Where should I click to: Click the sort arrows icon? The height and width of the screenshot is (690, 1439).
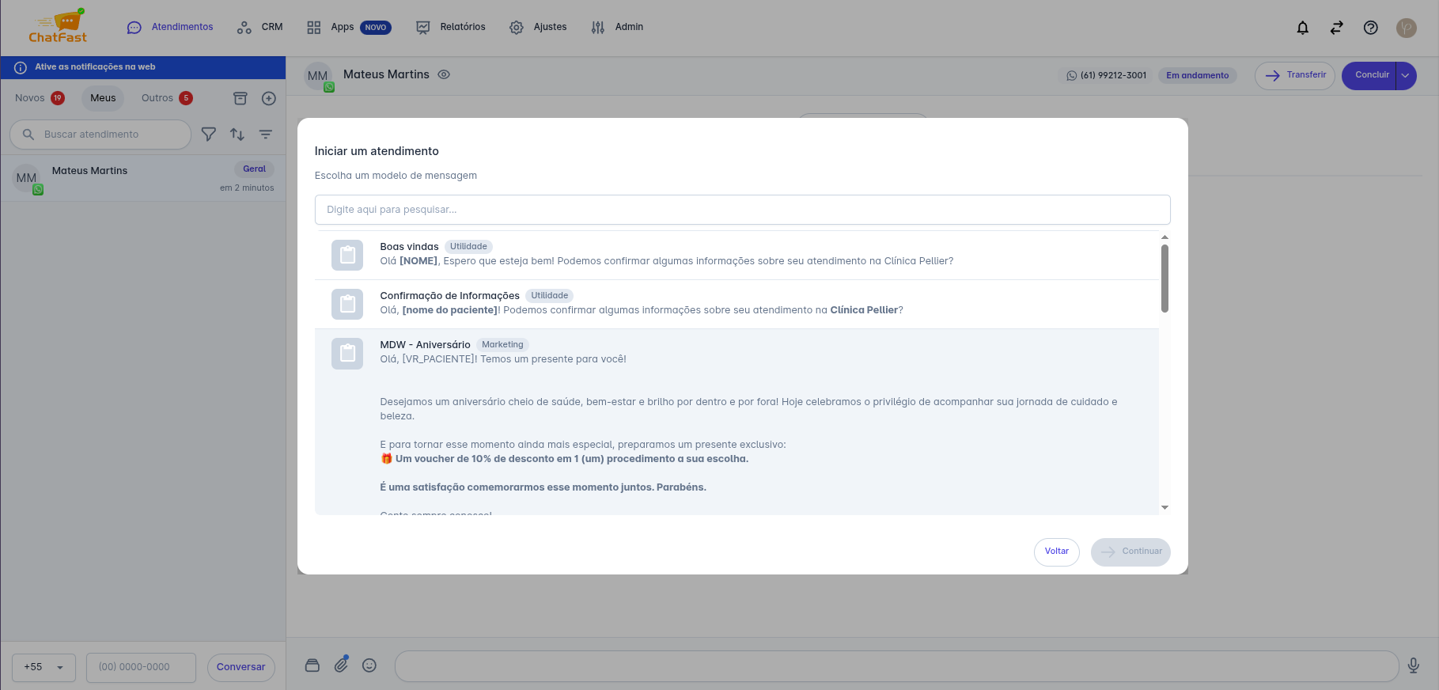coord(237,135)
